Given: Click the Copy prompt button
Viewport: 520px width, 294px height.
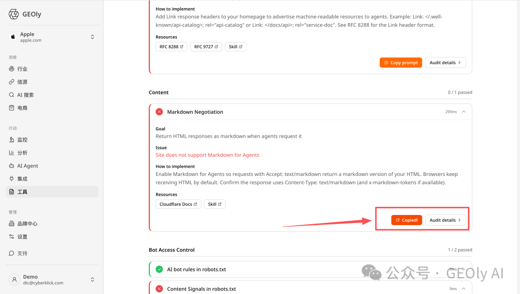Looking at the screenshot, I should click(x=401, y=62).
